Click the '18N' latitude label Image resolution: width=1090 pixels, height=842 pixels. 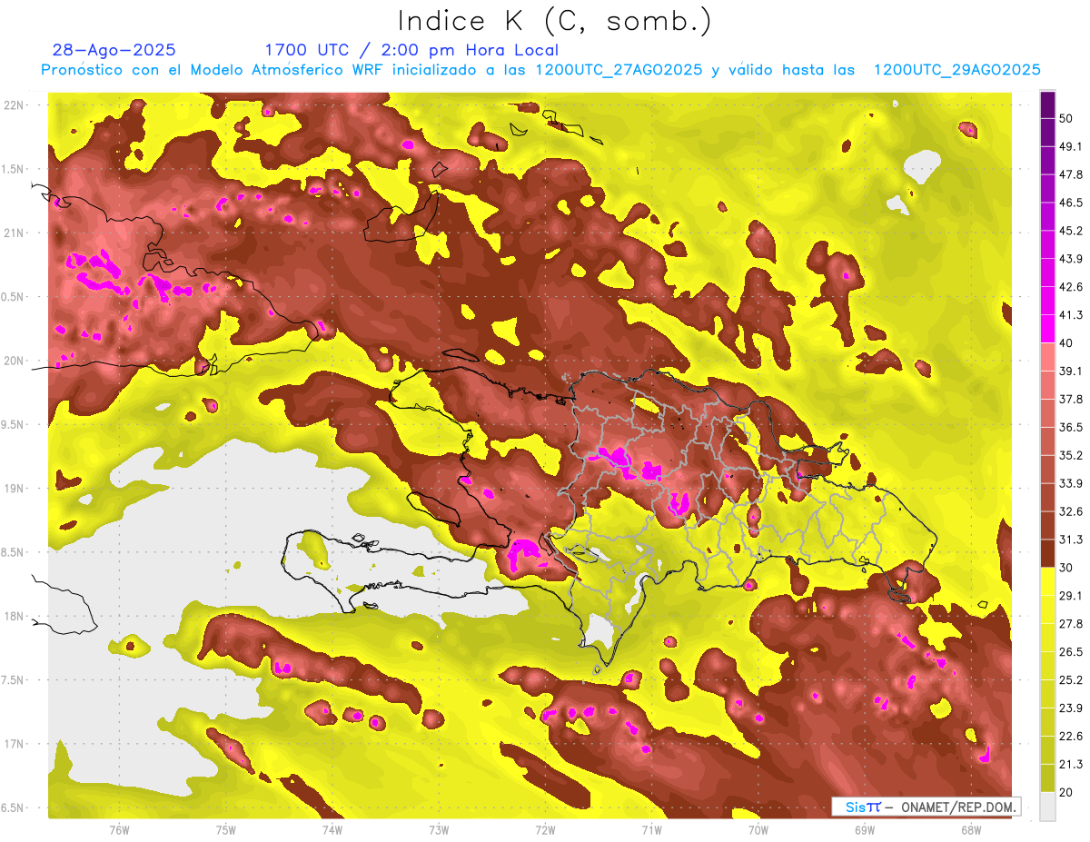[x=14, y=617]
